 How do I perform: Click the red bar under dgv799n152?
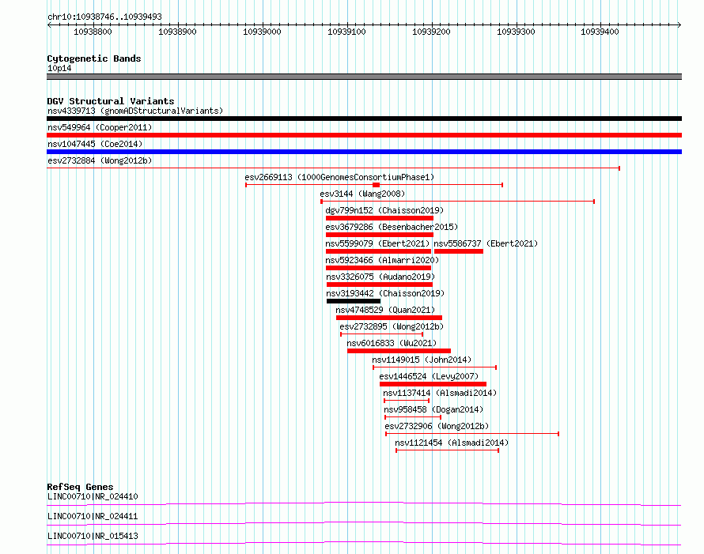(x=380, y=218)
